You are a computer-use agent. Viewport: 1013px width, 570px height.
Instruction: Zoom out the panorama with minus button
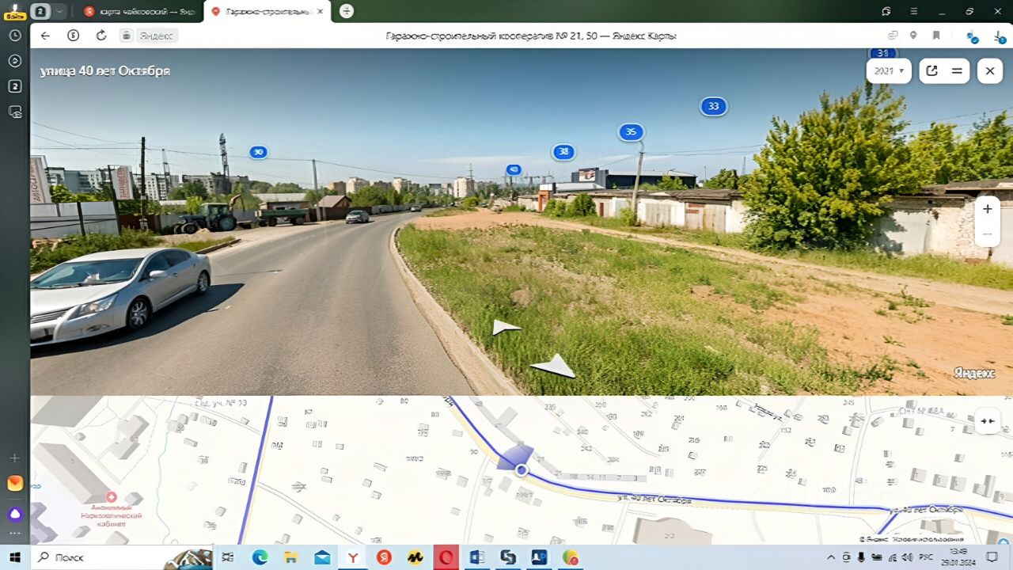(x=988, y=234)
